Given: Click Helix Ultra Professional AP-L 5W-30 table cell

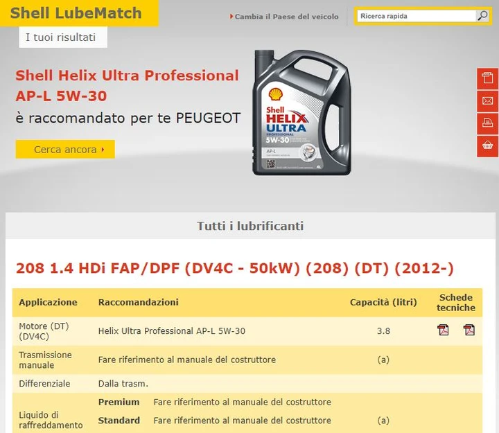Looking at the screenshot, I should pos(172,331).
